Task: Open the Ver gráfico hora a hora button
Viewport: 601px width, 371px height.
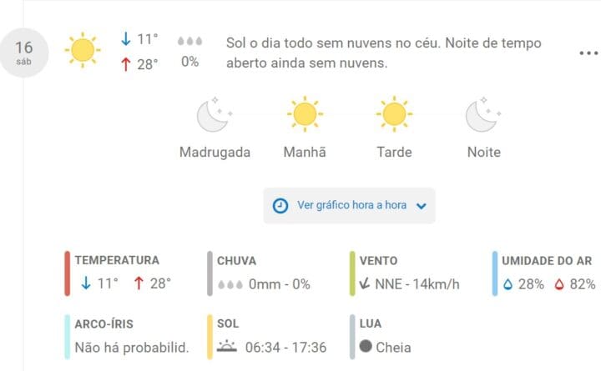Action: click(x=349, y=206)
